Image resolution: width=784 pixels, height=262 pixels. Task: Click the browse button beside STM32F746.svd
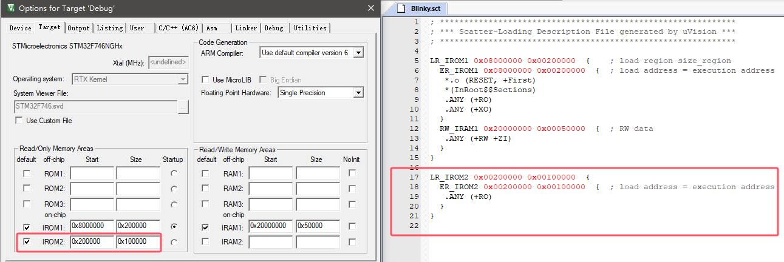click(183, 107)
